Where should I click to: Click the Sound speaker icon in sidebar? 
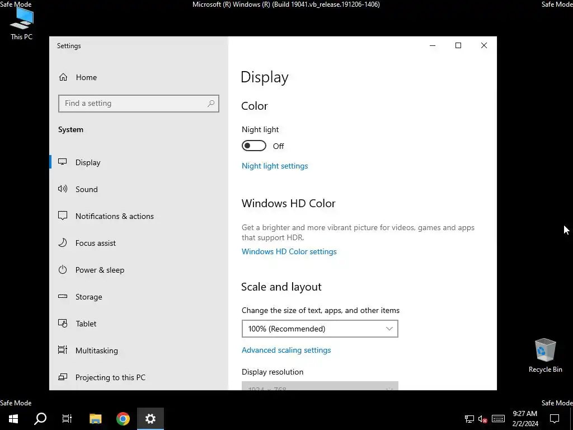(x=63, y=189)
